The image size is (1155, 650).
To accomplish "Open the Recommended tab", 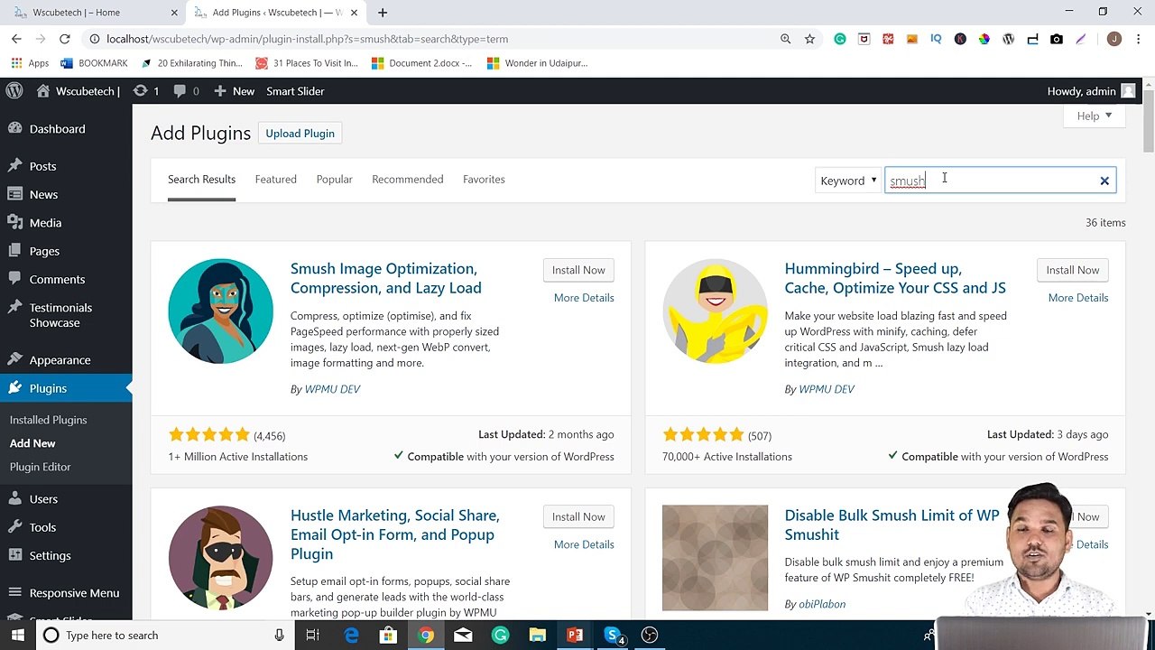I will pos(408,179).
